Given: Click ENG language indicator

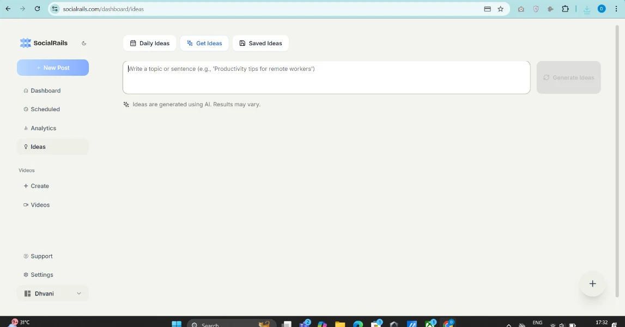Looking at the screenshot, I should 537,323.
